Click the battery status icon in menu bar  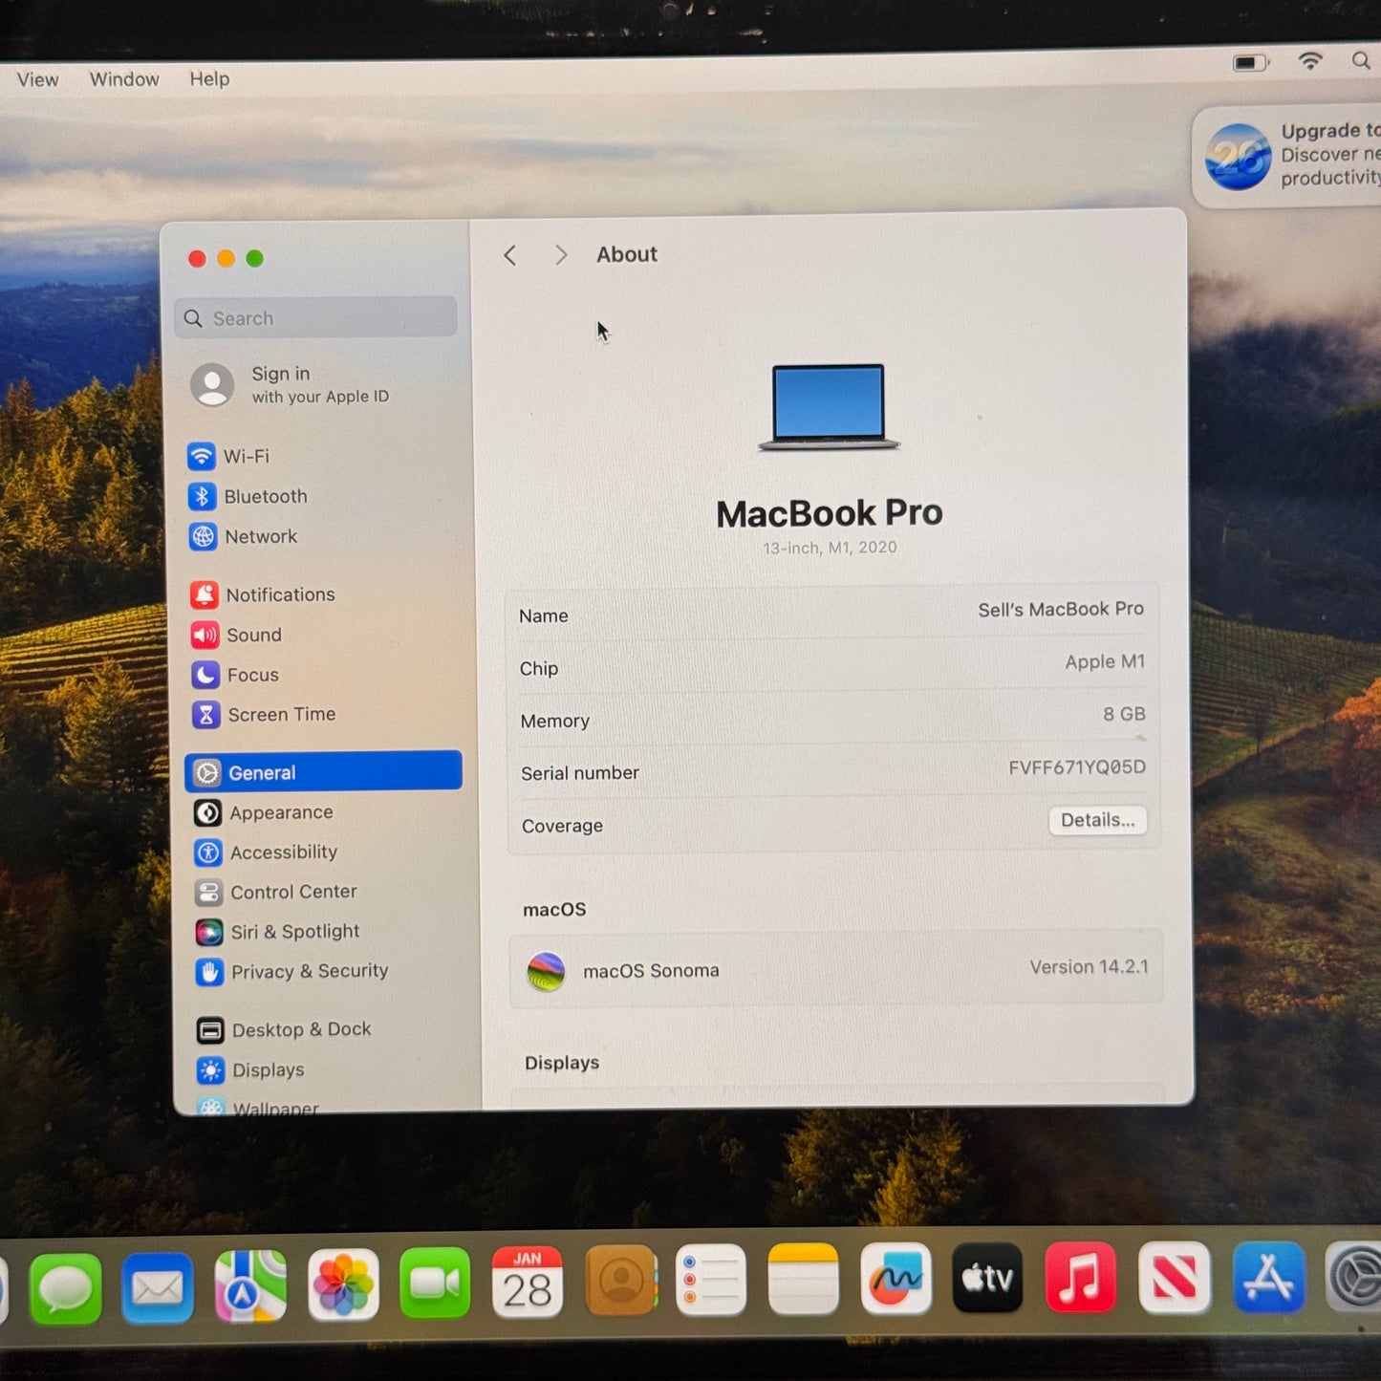point(1250,63)
